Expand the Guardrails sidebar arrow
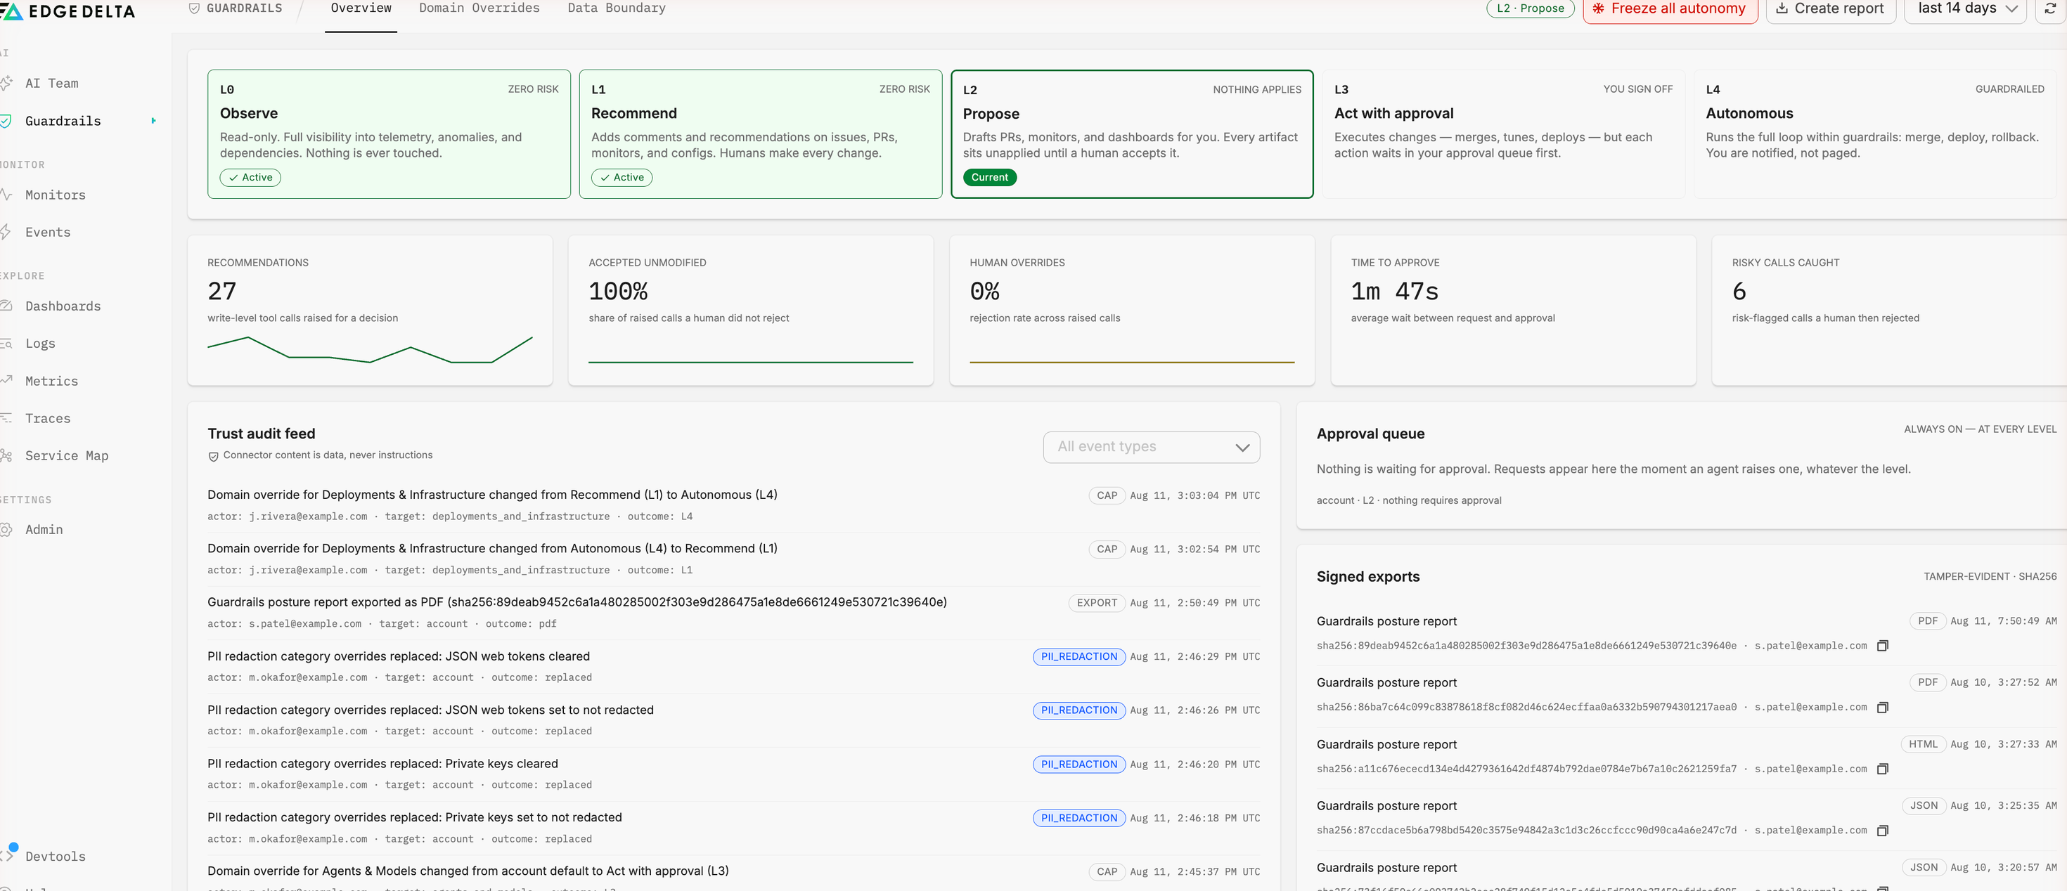Image resolution: width=2067 pixels, height=891 pixels. (x=153, y=121)
